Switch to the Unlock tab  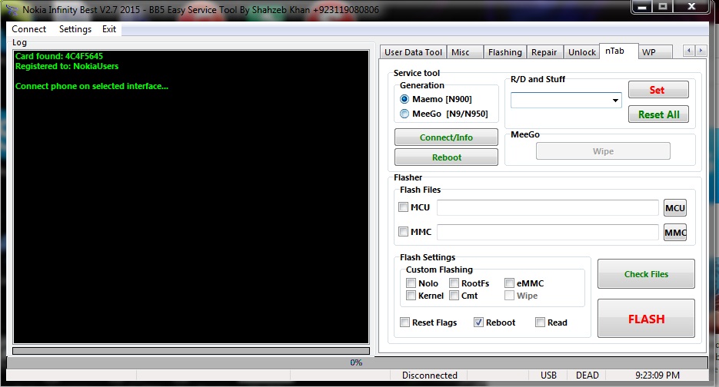[x=582, y=52]
